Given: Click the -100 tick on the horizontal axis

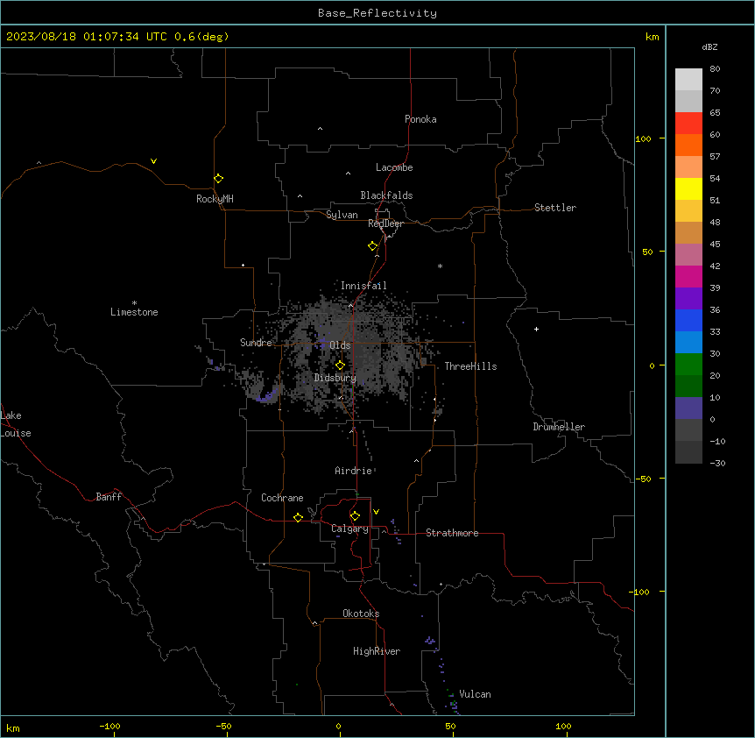Looking at the screenshot, I should pos(109,726).
